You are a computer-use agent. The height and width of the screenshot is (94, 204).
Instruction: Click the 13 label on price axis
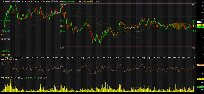coord(202,44)
